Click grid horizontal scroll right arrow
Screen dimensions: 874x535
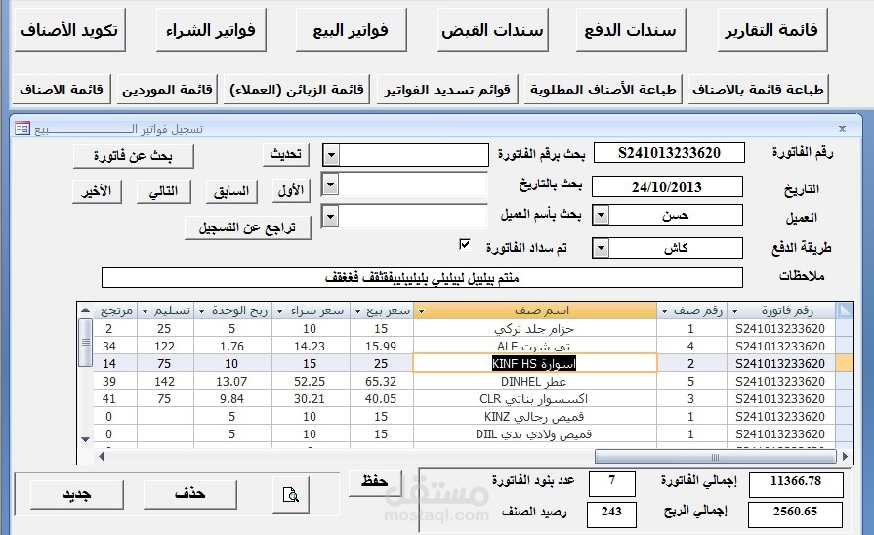pyautogui.click(x=845, y=457)
